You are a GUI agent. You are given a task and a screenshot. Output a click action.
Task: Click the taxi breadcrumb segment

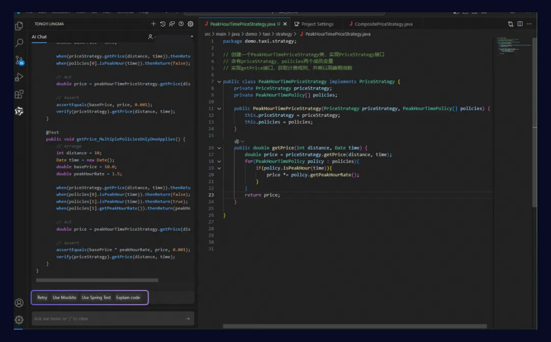pos(266,34)
